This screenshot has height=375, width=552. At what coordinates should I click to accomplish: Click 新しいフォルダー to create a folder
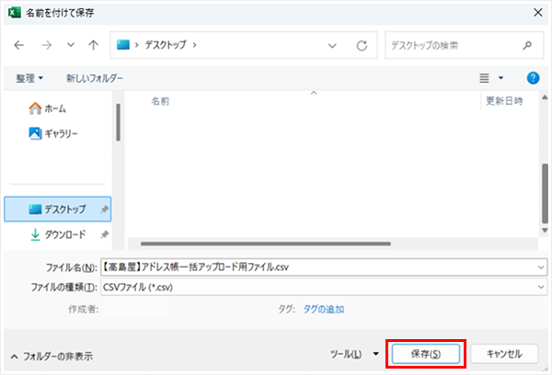94,78
